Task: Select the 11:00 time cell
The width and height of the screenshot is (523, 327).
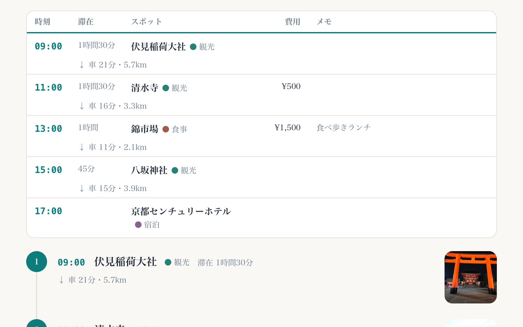Action: point(48,88)
